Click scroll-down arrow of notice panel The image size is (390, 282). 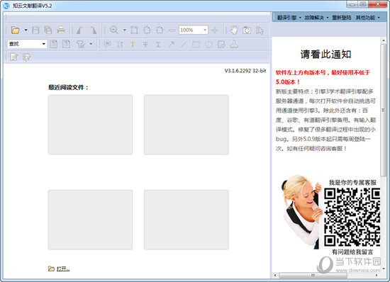[383, 269]
